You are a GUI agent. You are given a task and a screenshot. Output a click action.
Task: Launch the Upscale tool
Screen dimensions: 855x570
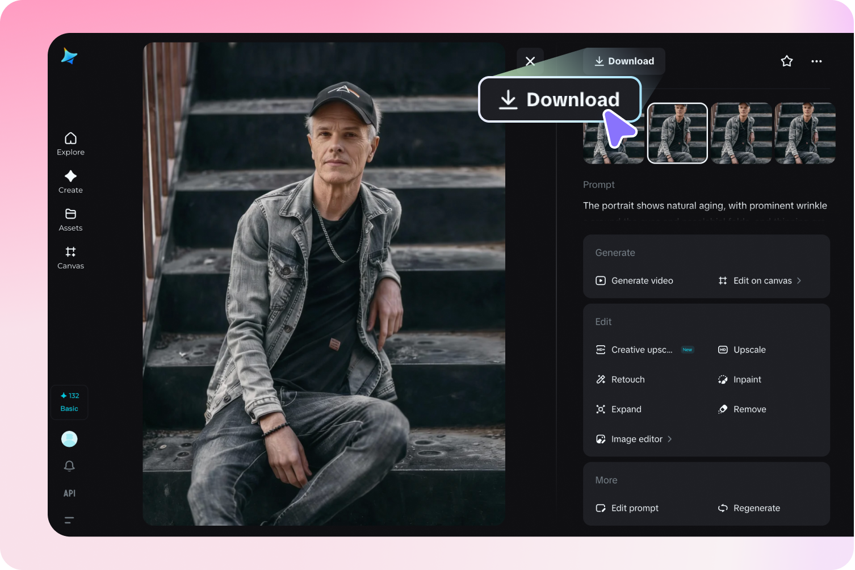(x=749, y=350)
